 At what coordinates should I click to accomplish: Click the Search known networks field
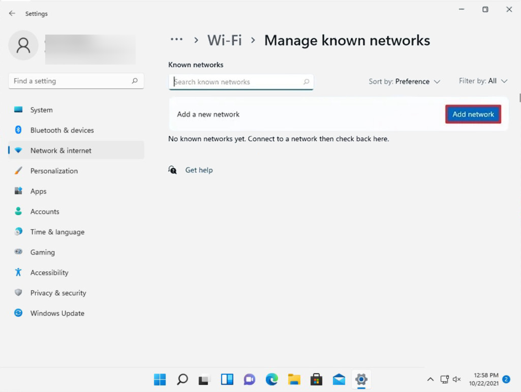[x=236, y=82]
